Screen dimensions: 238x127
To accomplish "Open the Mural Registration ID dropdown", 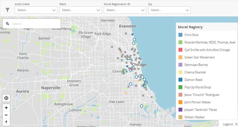I will (x=125, y=10).
